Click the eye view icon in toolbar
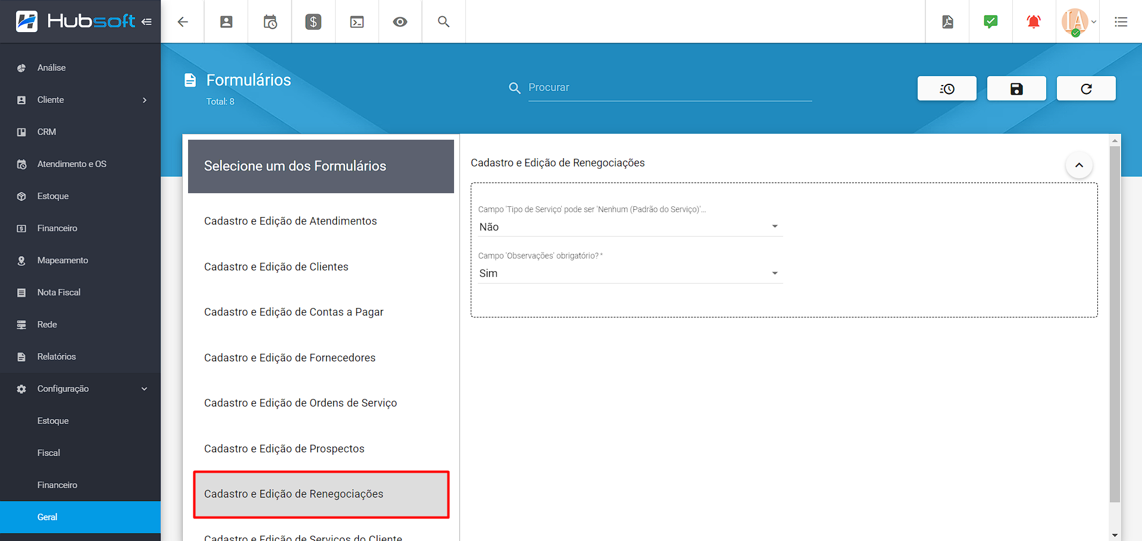 400,22
